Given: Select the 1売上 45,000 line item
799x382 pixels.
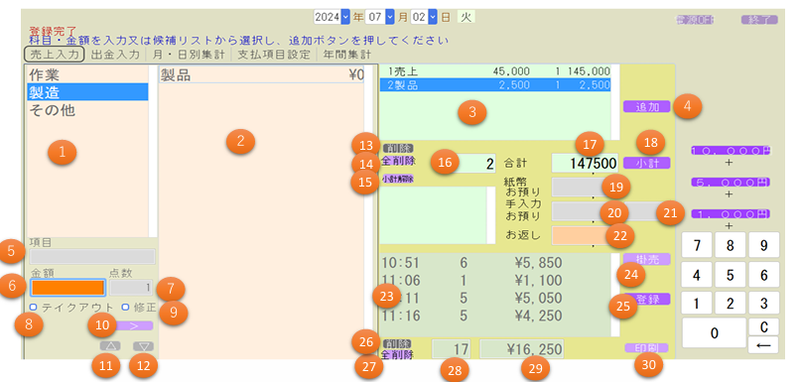Looking at the screenshot, I should (495, 71).
